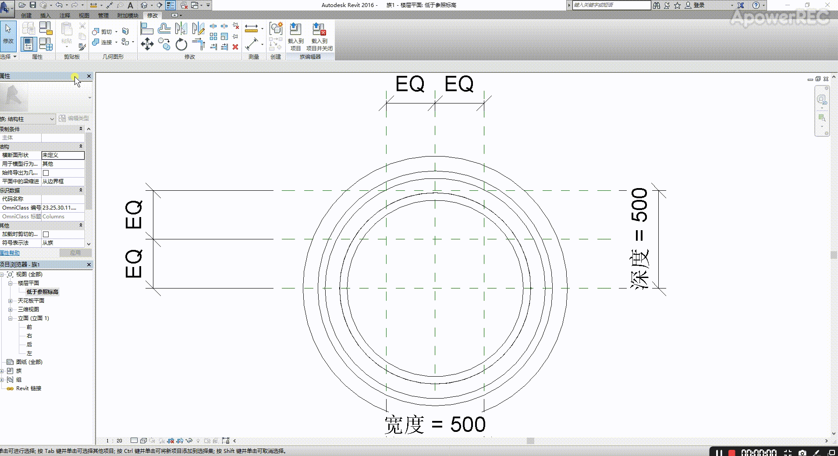Image resolution: width=838 pixels, height=456 pixels.
Task: Open the 附加模块 ribbon tab
Action: tap(128, 15)
